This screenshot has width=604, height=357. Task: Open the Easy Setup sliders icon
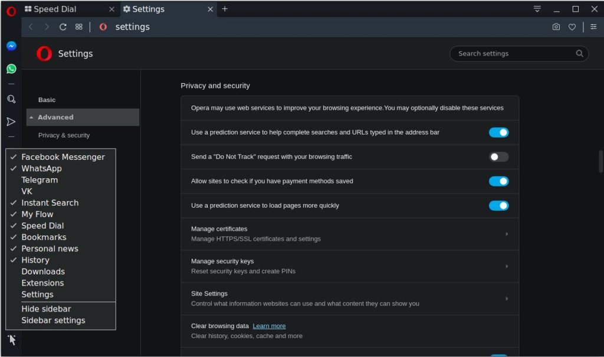click(x=593, y=27)
